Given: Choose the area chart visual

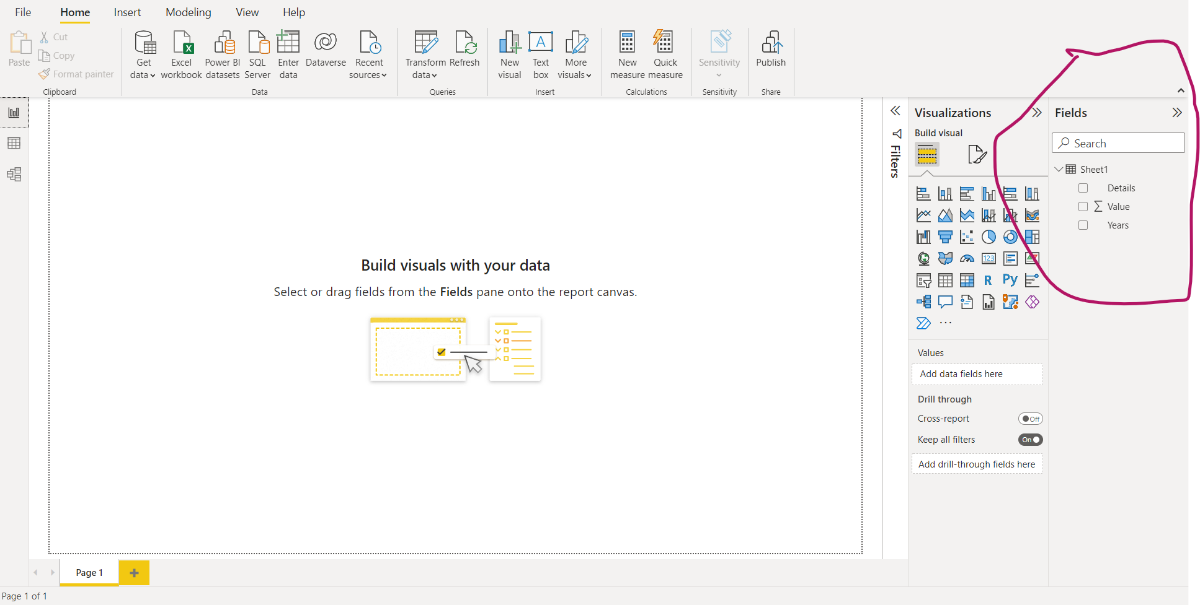Looking at the screenshot, I should tap(945, 215).
